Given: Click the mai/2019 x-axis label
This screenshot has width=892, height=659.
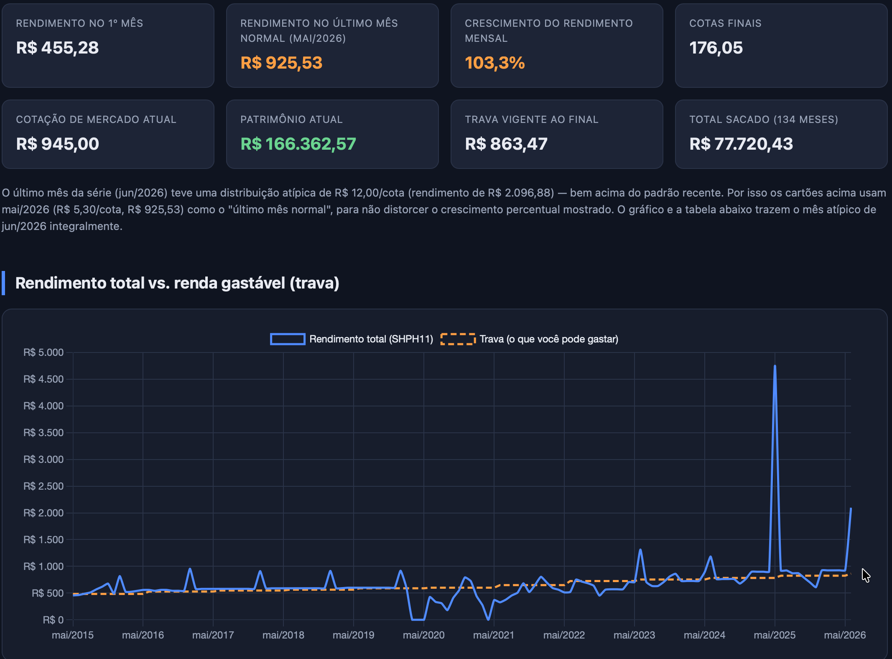Looking at the screenshot, I should [x=354, y=635].
